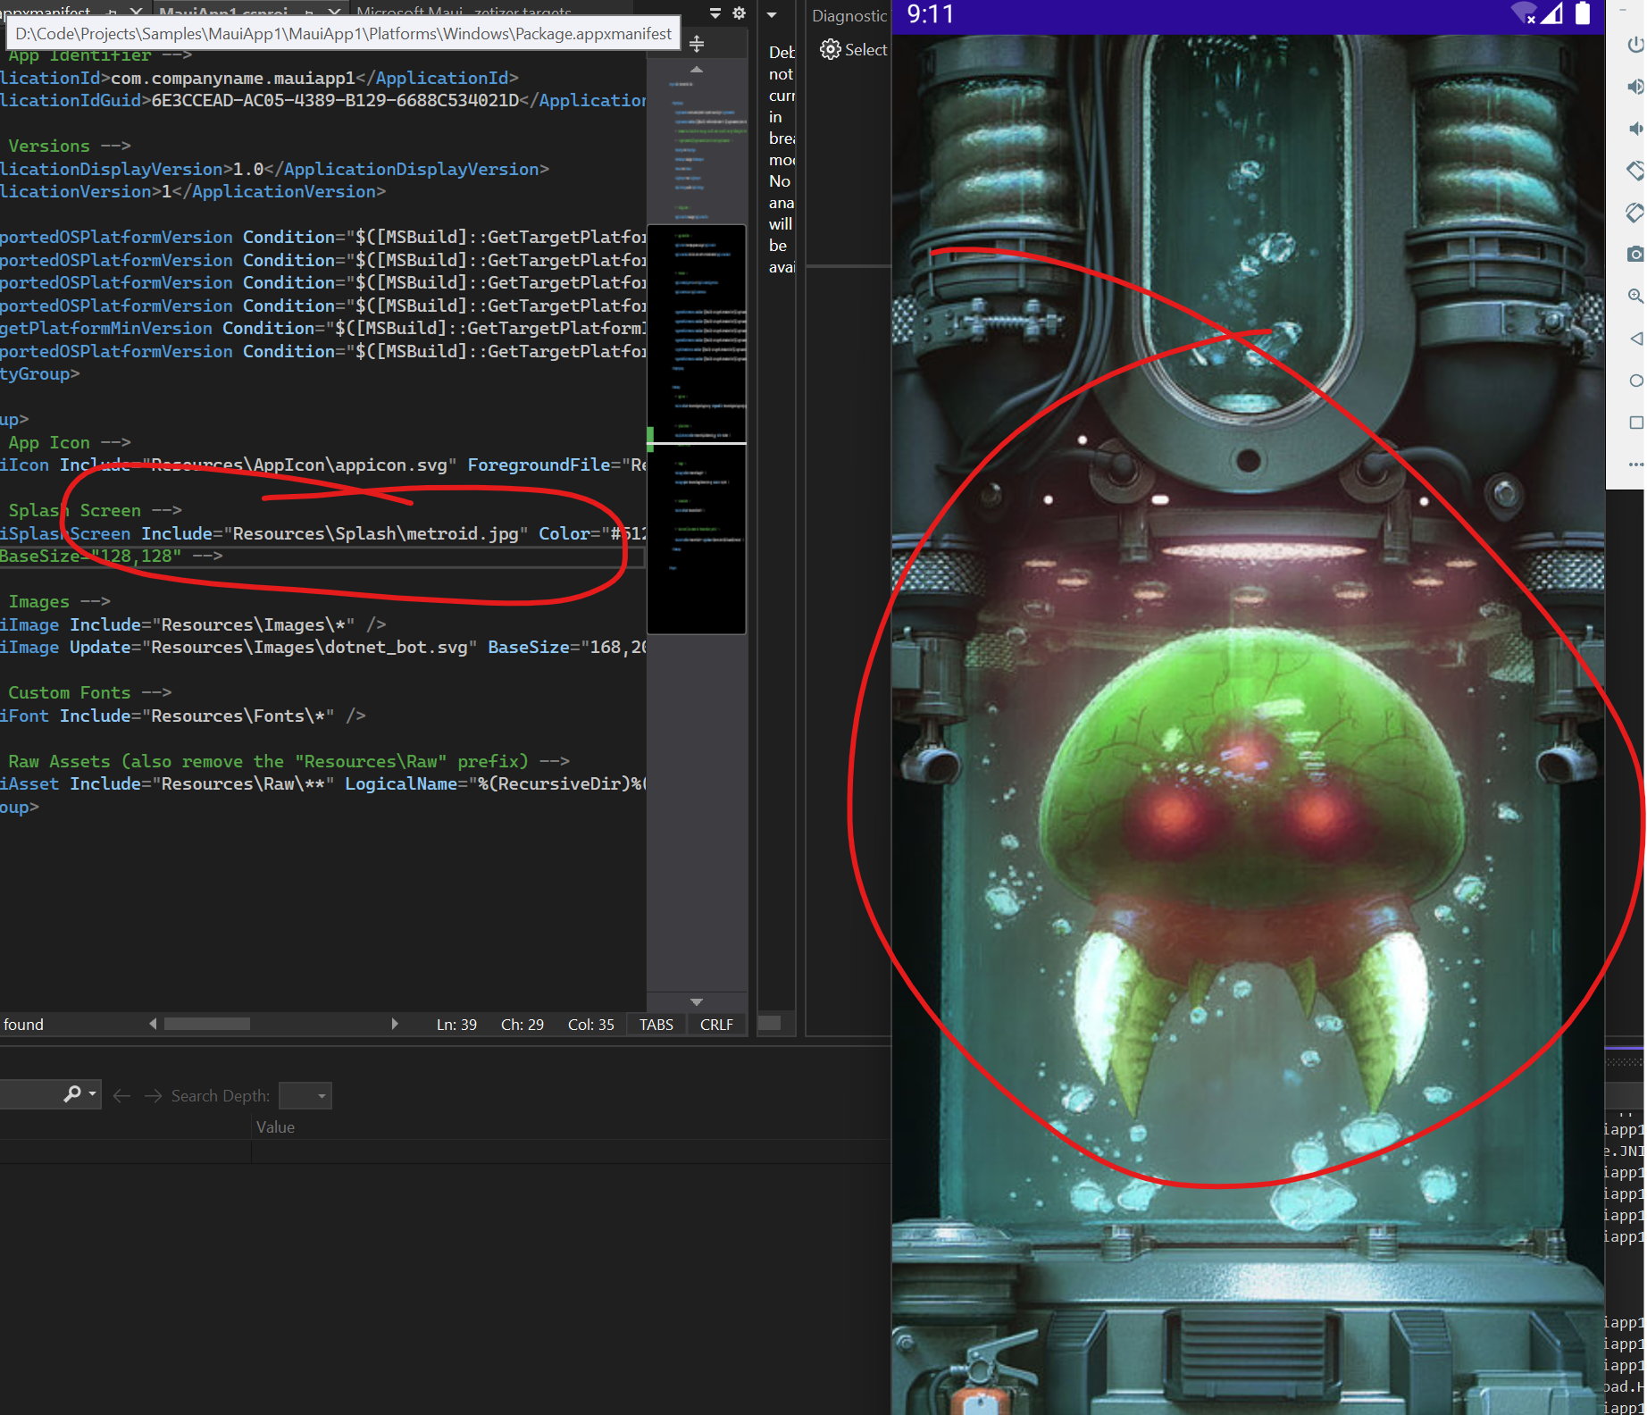Click the vertical scroll down arrow in editor
This screenshot has height=1415, width=1647.
(697, 1001)
